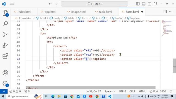This screenshot has height=99, width=176.
Task: Click the code minimap preview
Action: 167,28
